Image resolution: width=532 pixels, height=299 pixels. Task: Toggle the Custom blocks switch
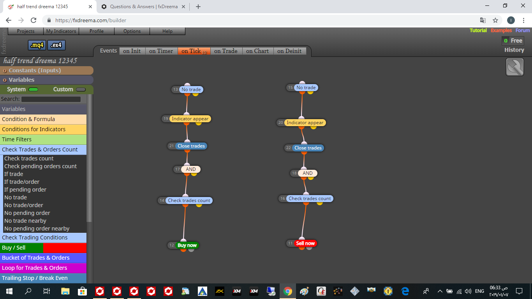click(81, 90)
